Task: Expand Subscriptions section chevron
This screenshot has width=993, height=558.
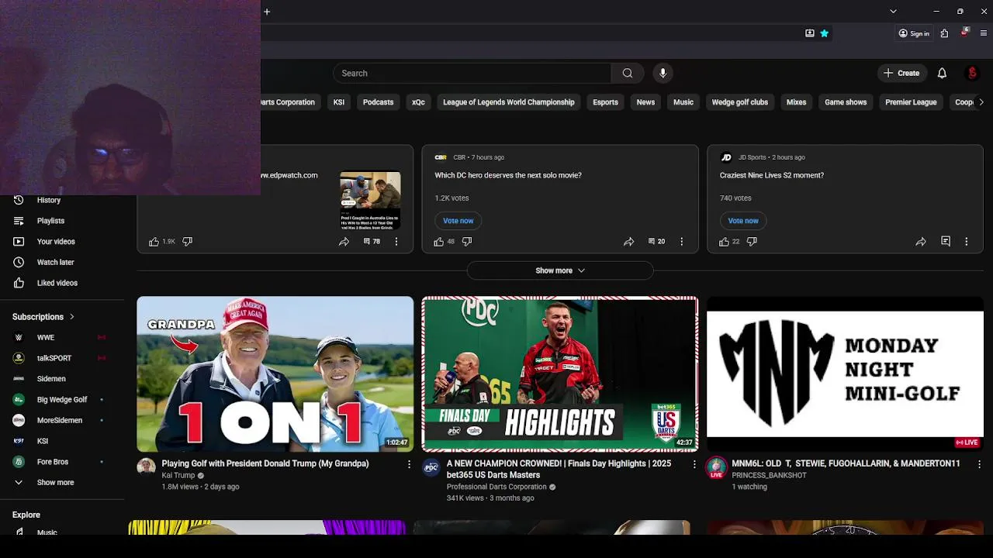Action: tap(72, 316)
